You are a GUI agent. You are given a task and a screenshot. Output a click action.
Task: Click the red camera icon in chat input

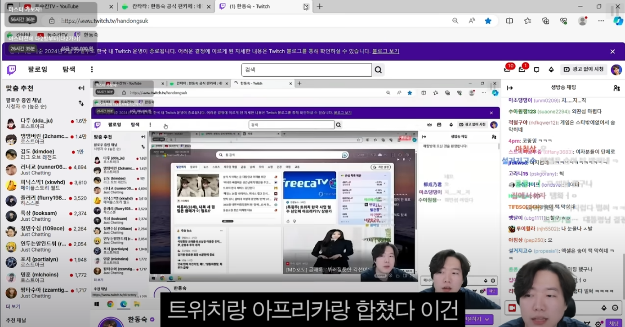(512, 308)
